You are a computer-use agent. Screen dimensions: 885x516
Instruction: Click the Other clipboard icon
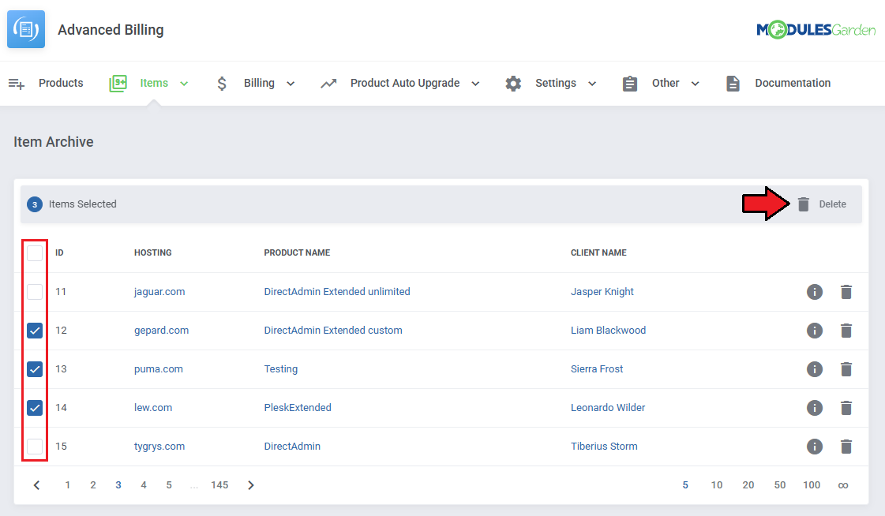[630, 84]
